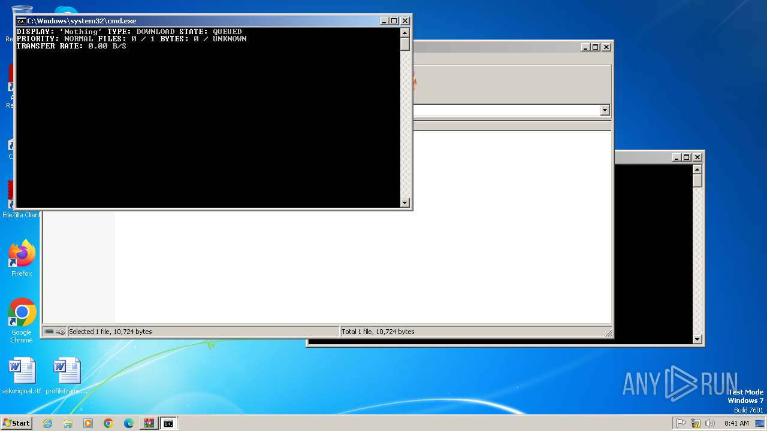
Task: Open cmd.exe window system menu icon
Action: tap(21, 21)
